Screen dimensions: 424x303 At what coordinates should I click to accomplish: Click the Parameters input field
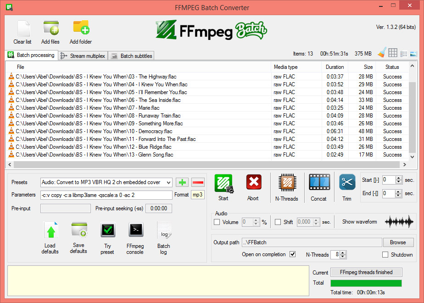click(x=106, y=195)
